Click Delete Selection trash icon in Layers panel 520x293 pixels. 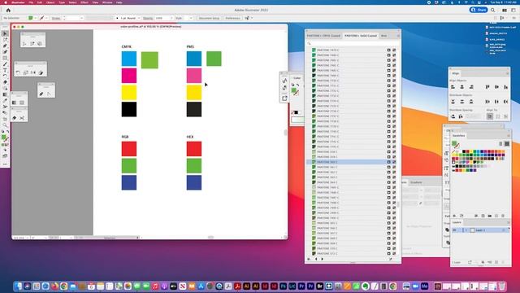tap(503, 262)
